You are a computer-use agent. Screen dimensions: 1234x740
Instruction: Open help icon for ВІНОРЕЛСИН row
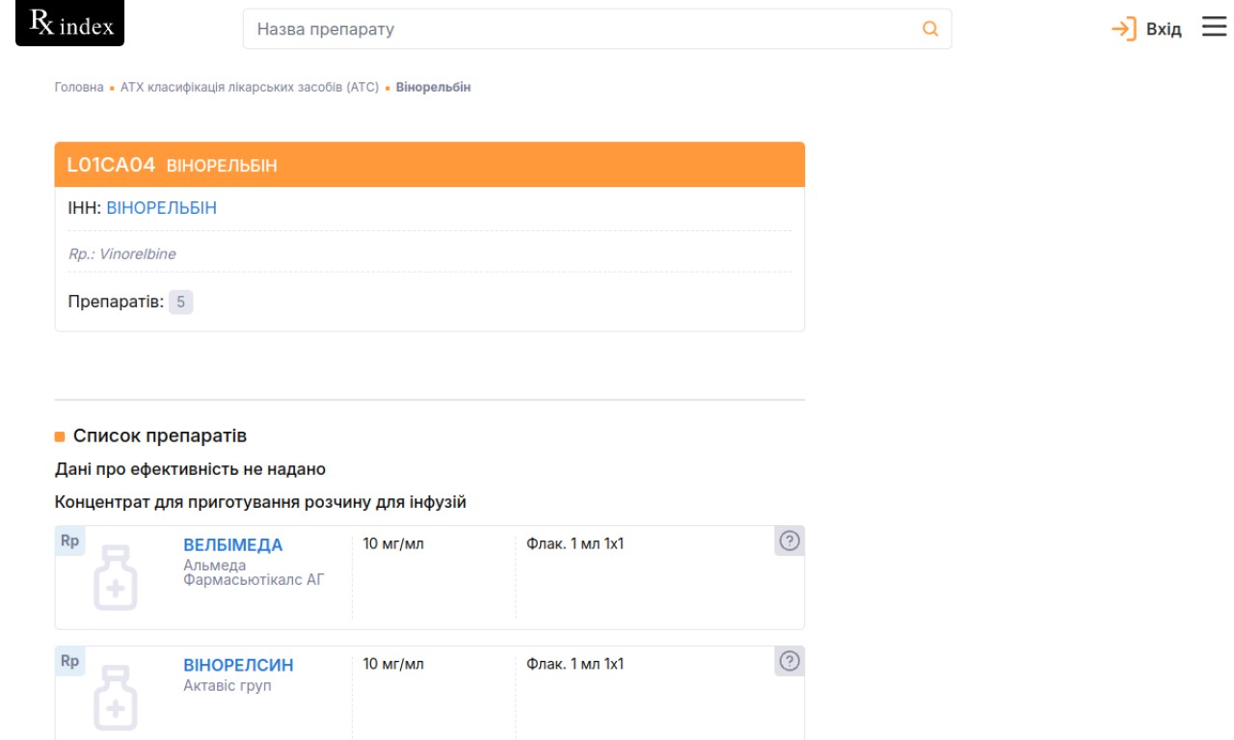[790, 661]
